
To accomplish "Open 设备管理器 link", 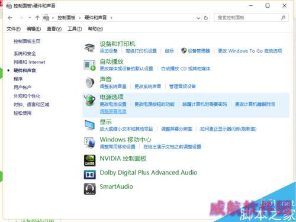I will (199, 51).
